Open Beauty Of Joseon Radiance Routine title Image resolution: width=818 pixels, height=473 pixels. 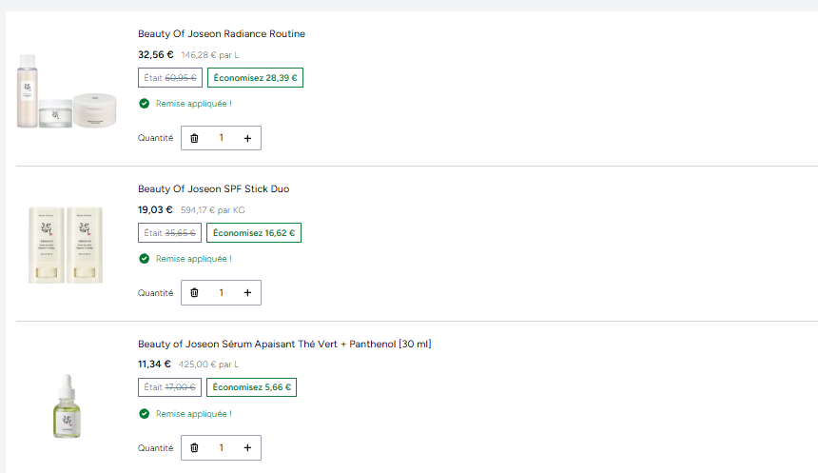[x=222, y=33]
